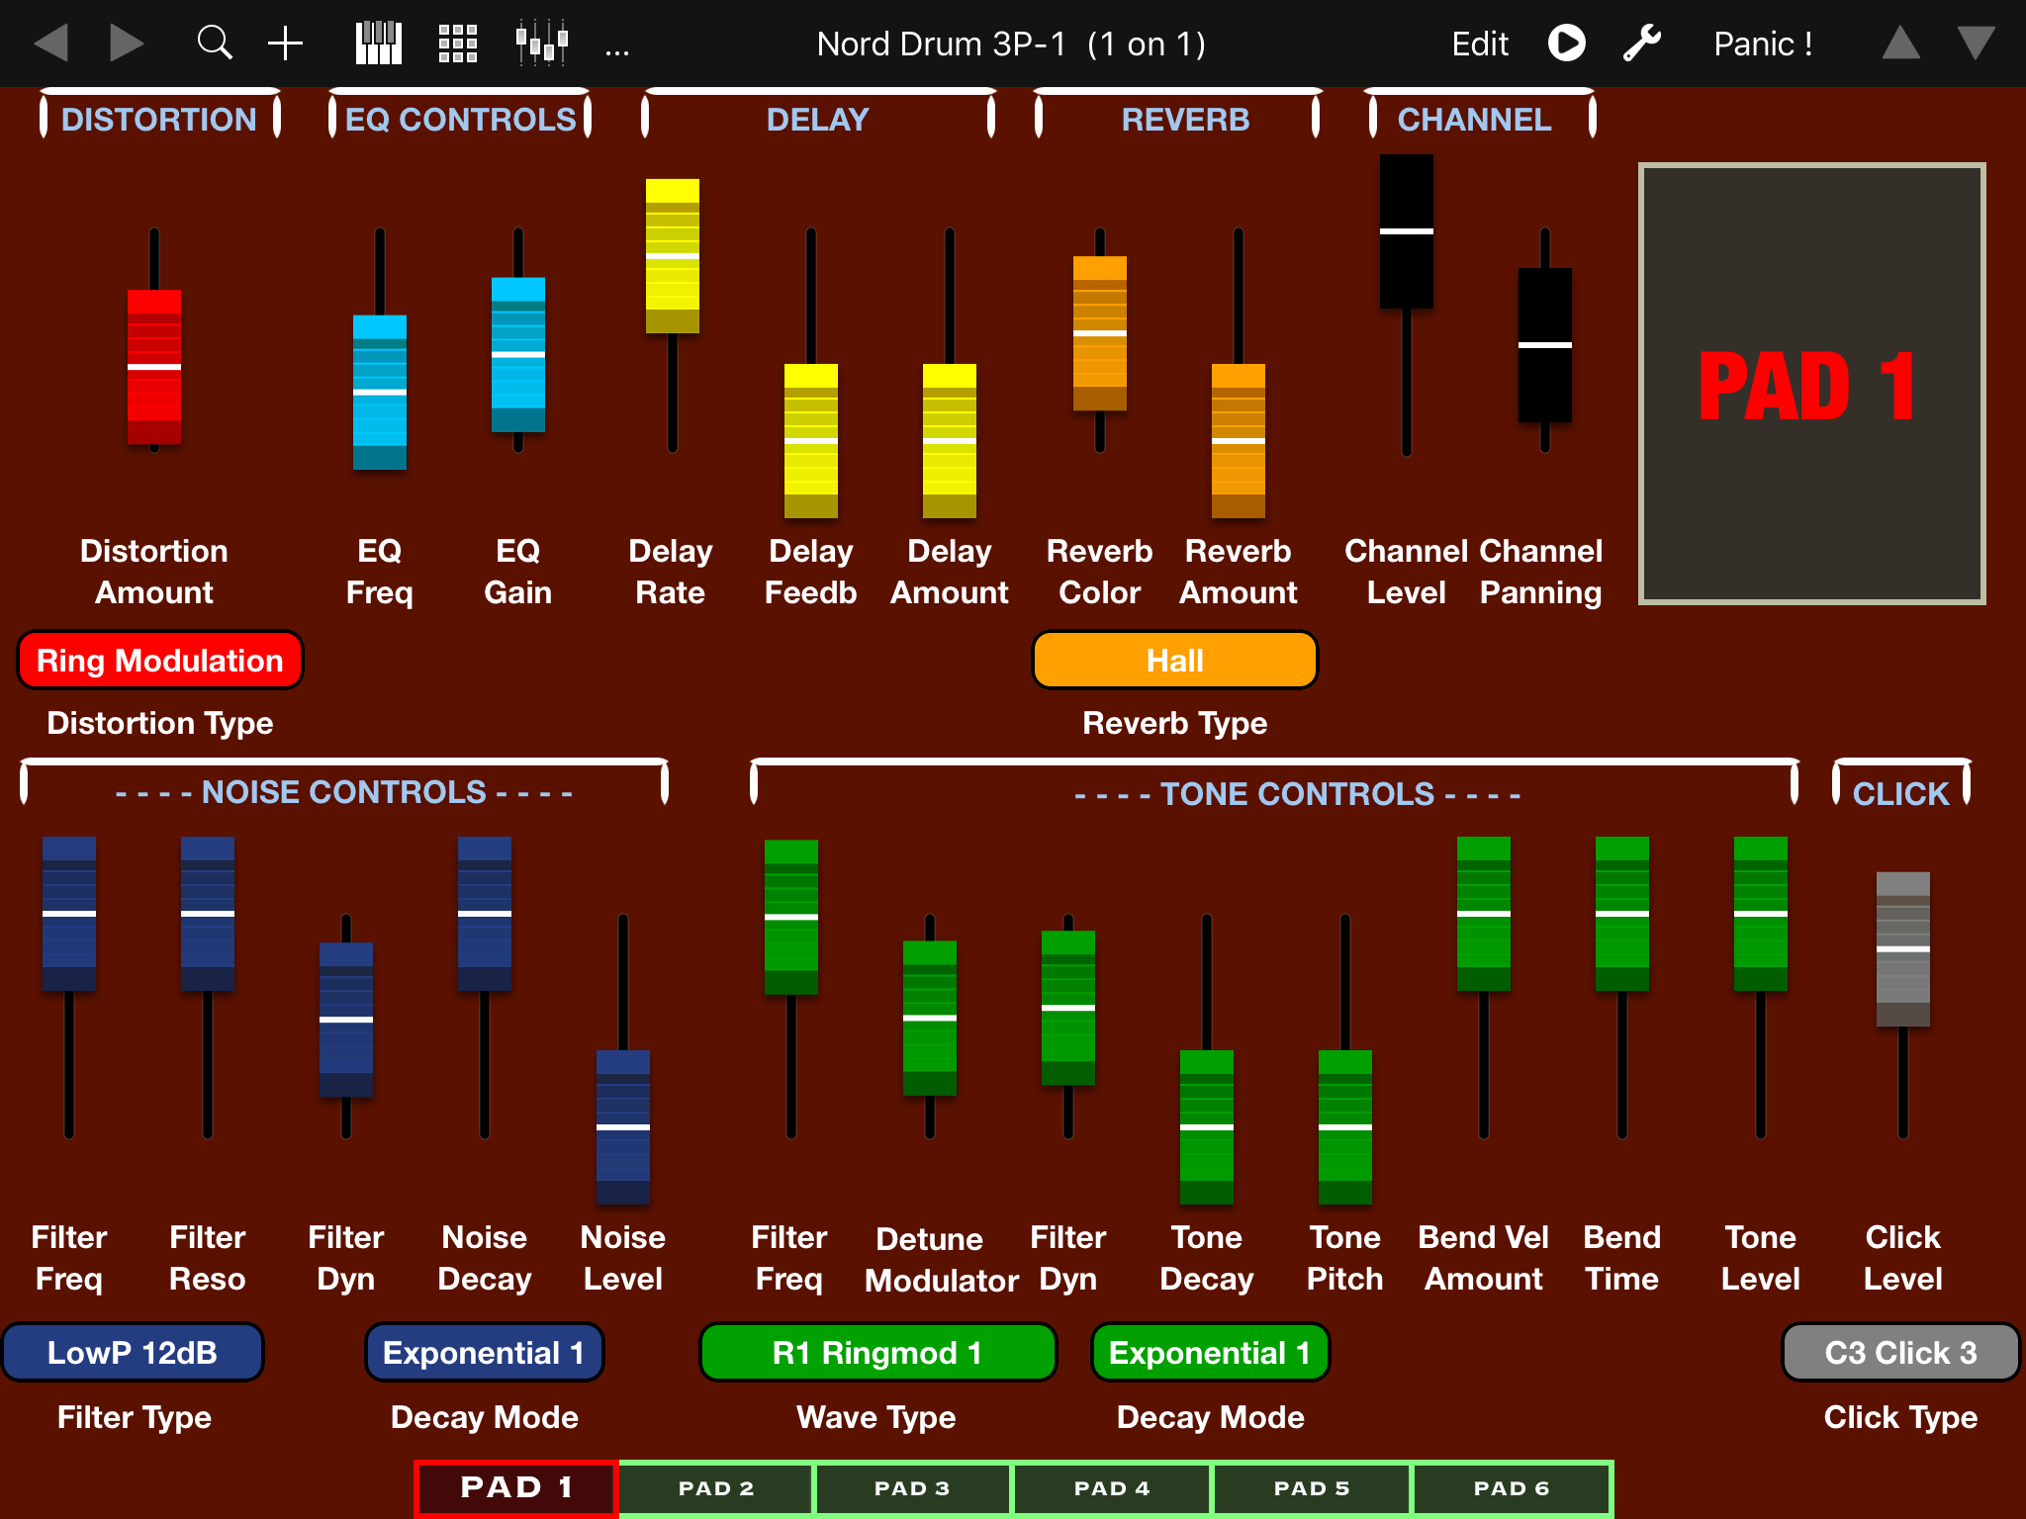Click the EQ Freq fader
The width and height of the screenshot is (2026, 1519).
380,392
